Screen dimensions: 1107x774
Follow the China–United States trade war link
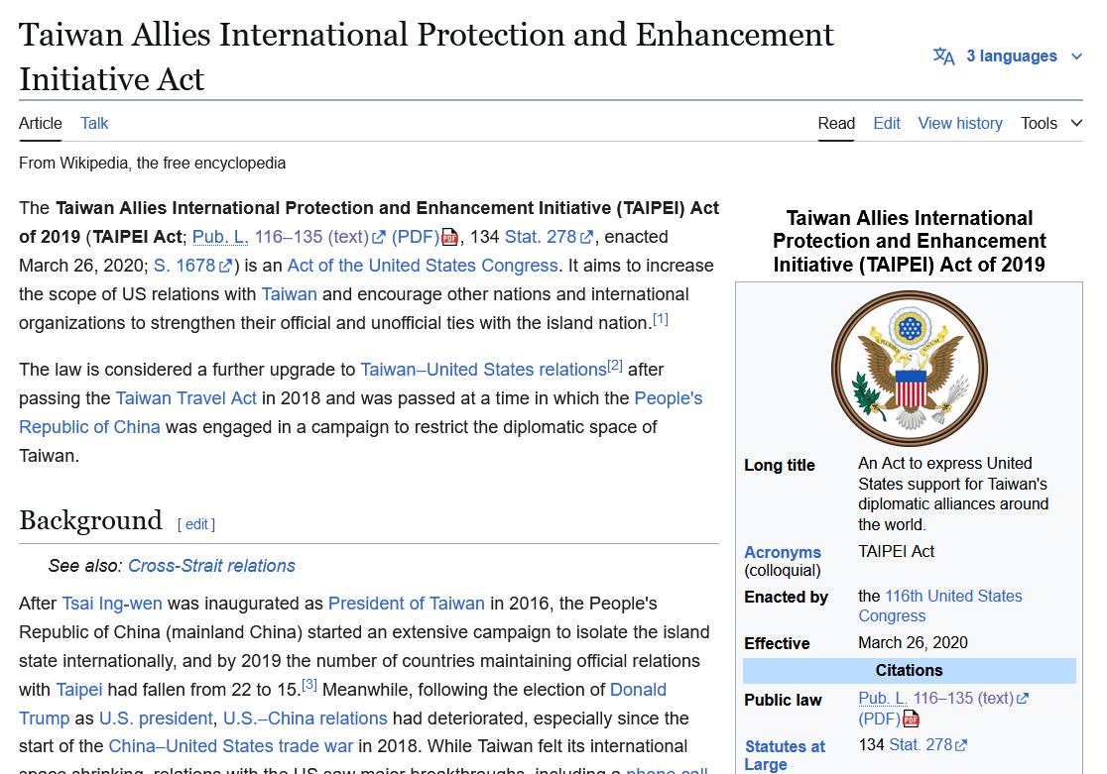[231, 746]
